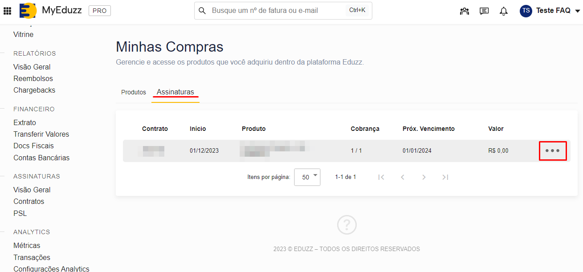The width and height of the screenshot is (583, 272).
Task: Focus the invoice or email search field
Action: 276,11
